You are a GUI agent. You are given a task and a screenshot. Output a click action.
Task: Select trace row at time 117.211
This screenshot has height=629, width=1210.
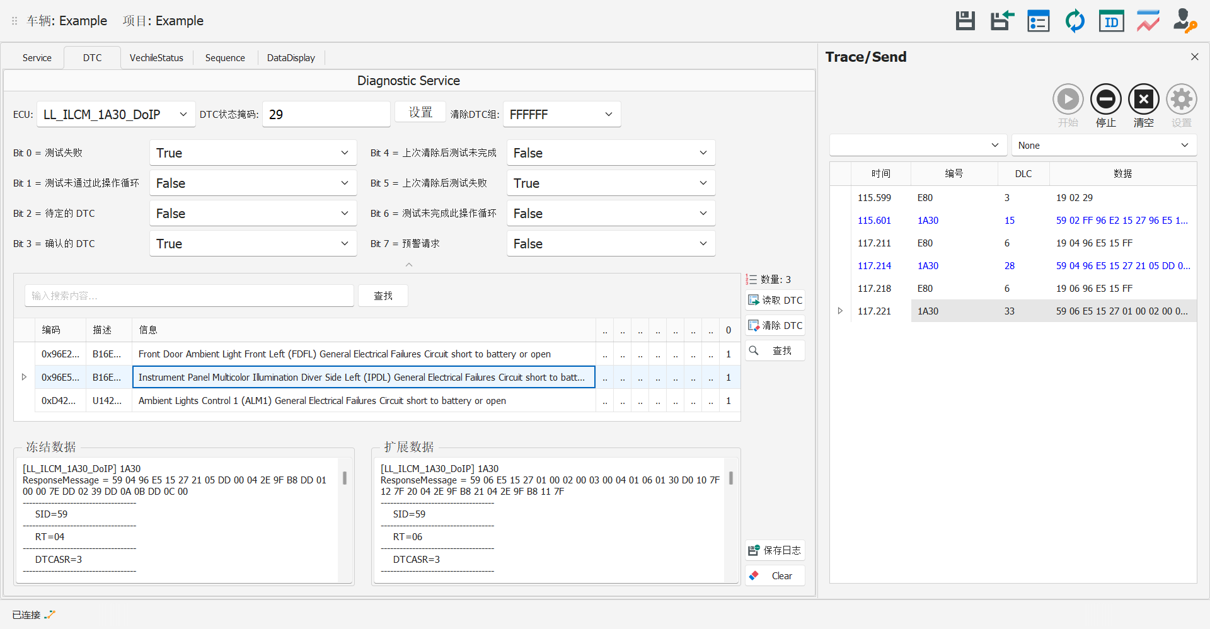point(1013,243)
